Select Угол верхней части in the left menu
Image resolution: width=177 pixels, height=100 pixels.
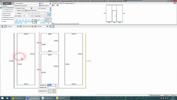coord(8,12)
